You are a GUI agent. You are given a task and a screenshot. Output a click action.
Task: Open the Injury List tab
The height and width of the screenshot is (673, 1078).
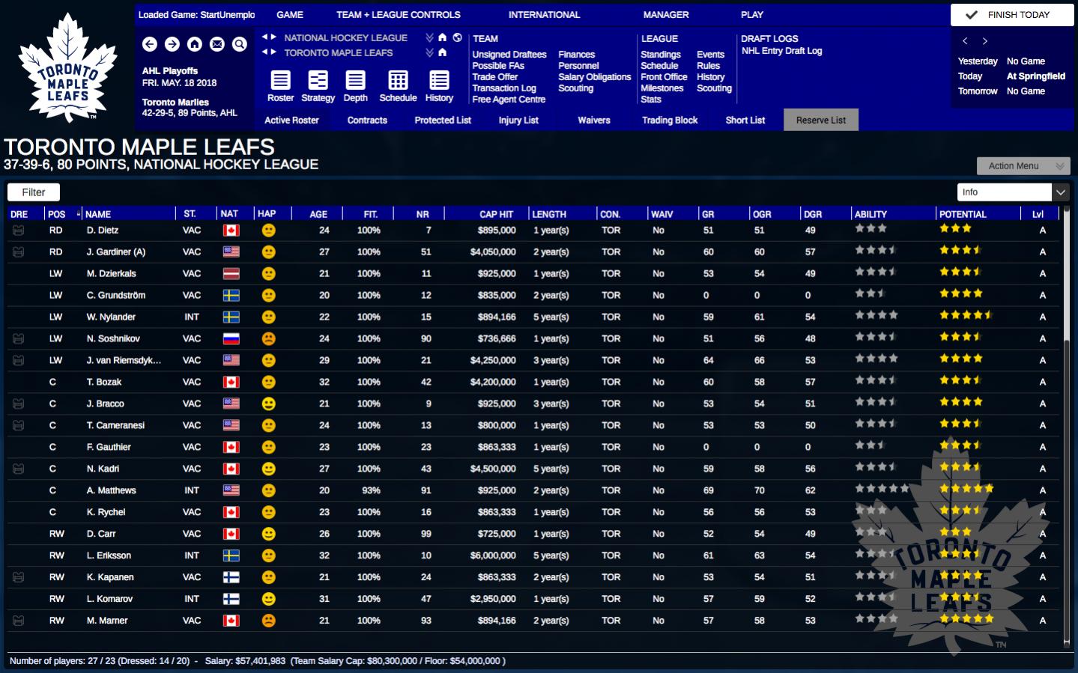tap(518, 120)
